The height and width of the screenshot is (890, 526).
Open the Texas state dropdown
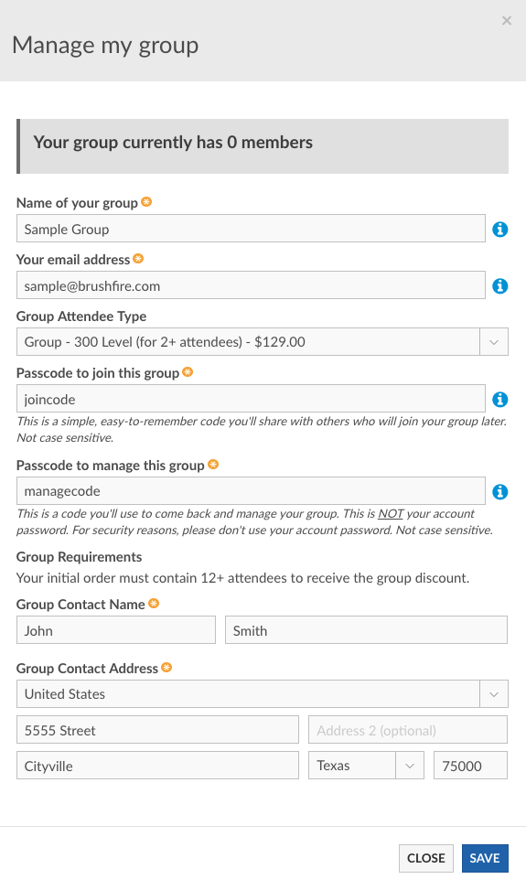tap(366, 765)
